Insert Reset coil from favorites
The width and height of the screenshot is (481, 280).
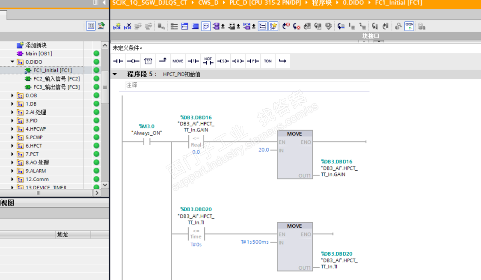[238, 61]
